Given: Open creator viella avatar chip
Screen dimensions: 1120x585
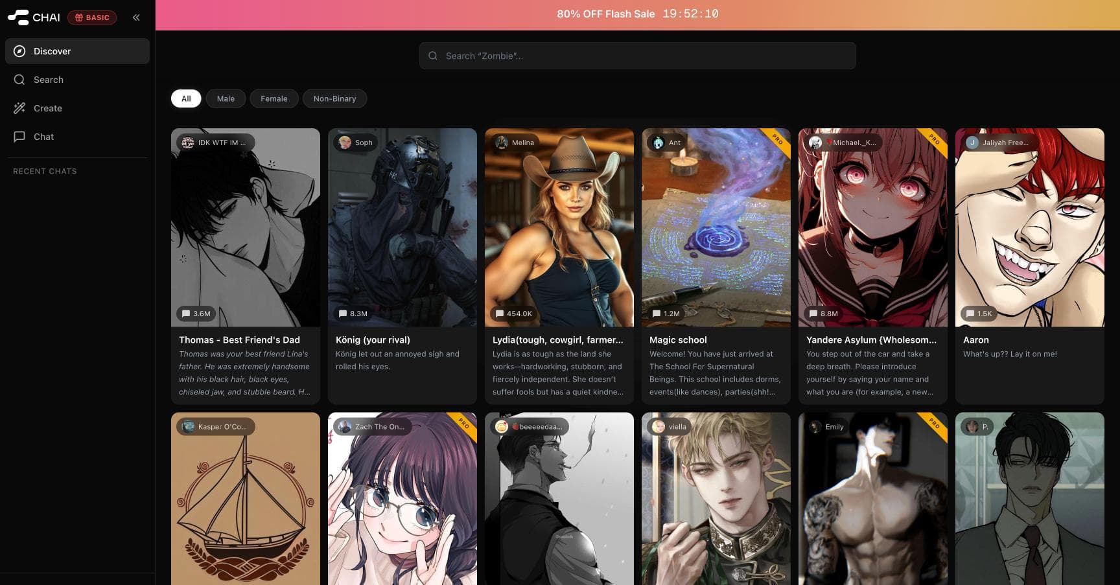Looking at the screenshot, I should [x=670, y=426].
